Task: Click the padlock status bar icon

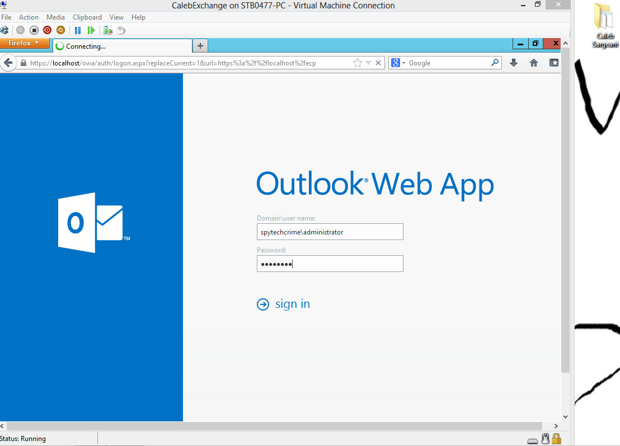Action: [556, 439]
